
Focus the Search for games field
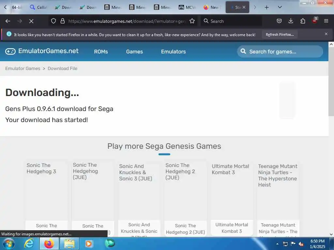[280, 51]
